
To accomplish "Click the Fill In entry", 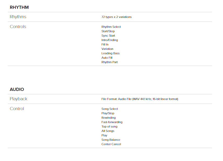I will pos(105,45).
